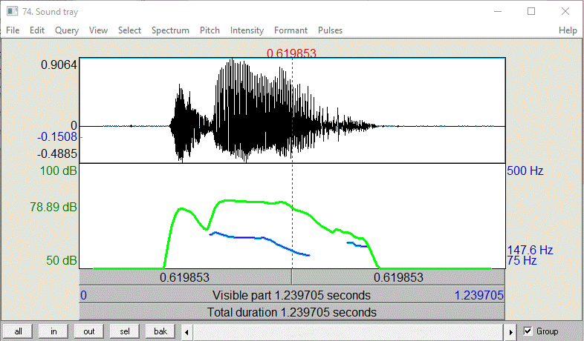
Task: Open the Pulses menu
Action: coord(330,30)
